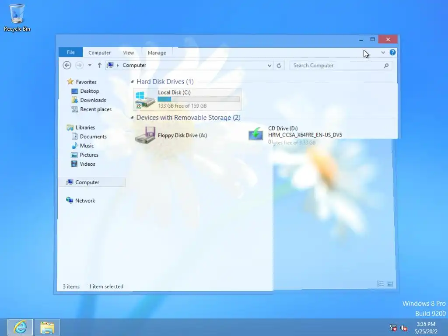Click the network tray icon
The width and height of the screenshot is (448, 336).
point(393,328)
